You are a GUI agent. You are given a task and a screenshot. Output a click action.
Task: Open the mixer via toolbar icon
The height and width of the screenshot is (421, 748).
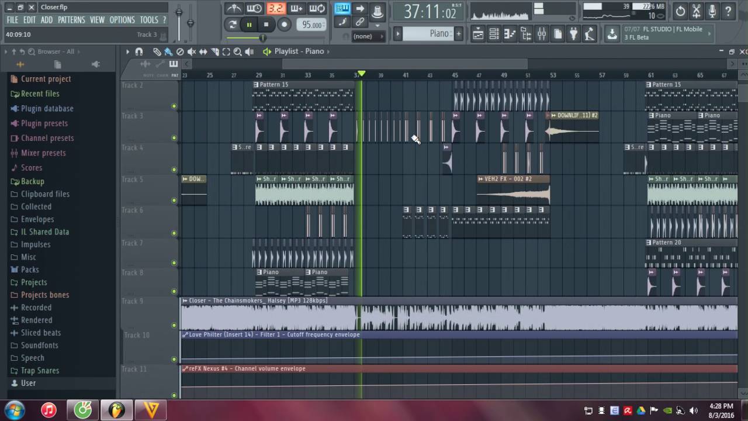542,34
